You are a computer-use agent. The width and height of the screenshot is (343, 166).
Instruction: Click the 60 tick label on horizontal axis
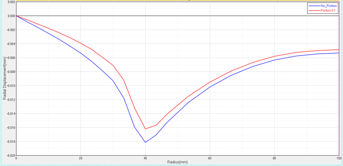coord(210,158)
